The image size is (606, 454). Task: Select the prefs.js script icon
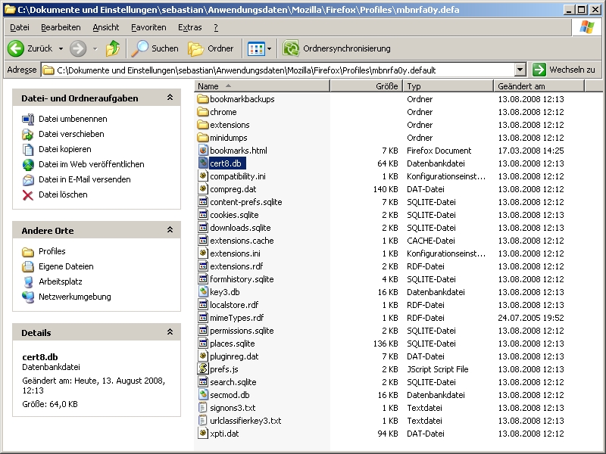pos(203,369)
